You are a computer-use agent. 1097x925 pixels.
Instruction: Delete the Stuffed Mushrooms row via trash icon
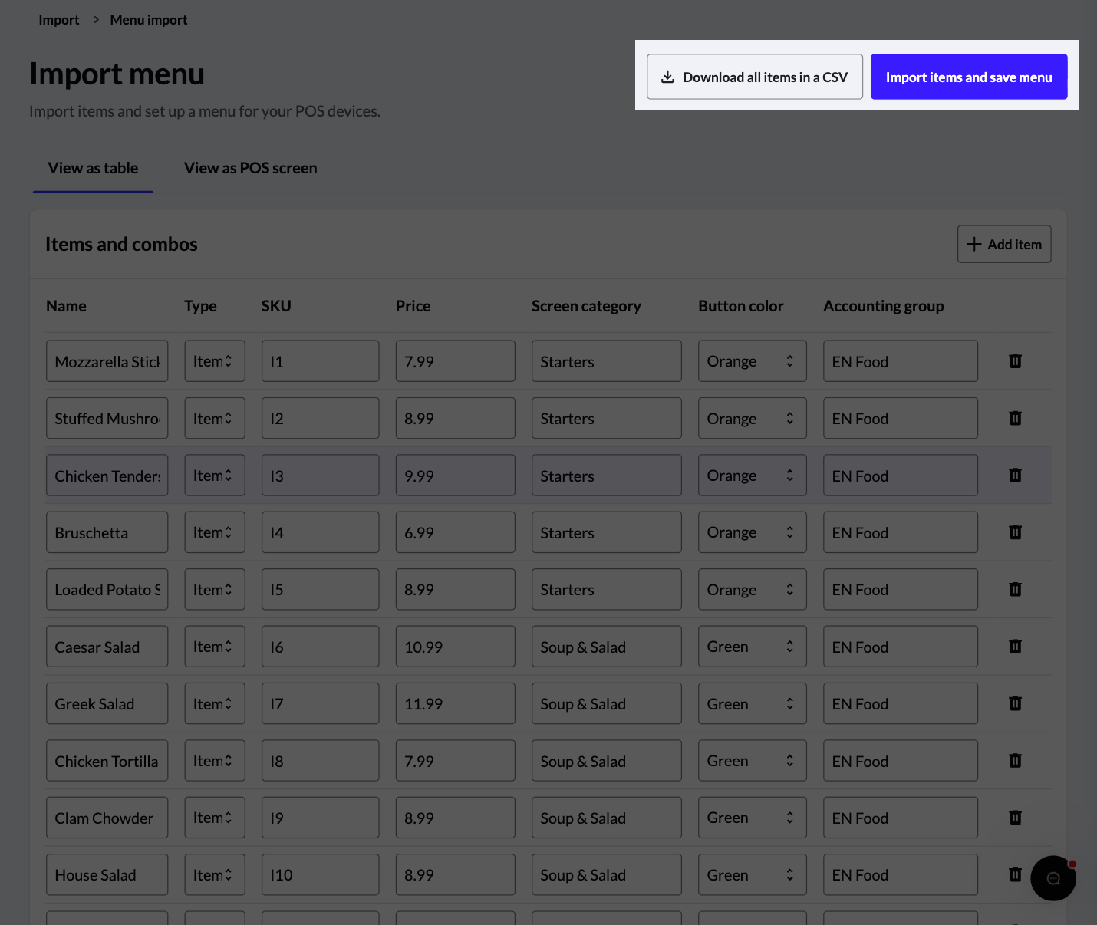(x=1015, y=418)
